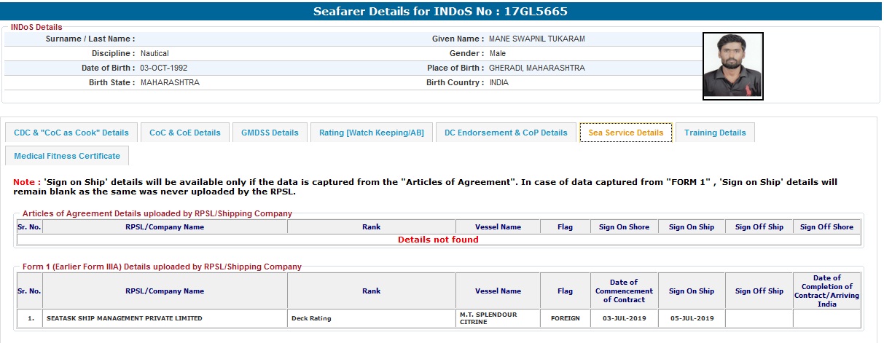This screenshot has width=884, height=343.
Task: Open the Rating [Watch Keeping/AB] tab
Action: tap(371, 133)
